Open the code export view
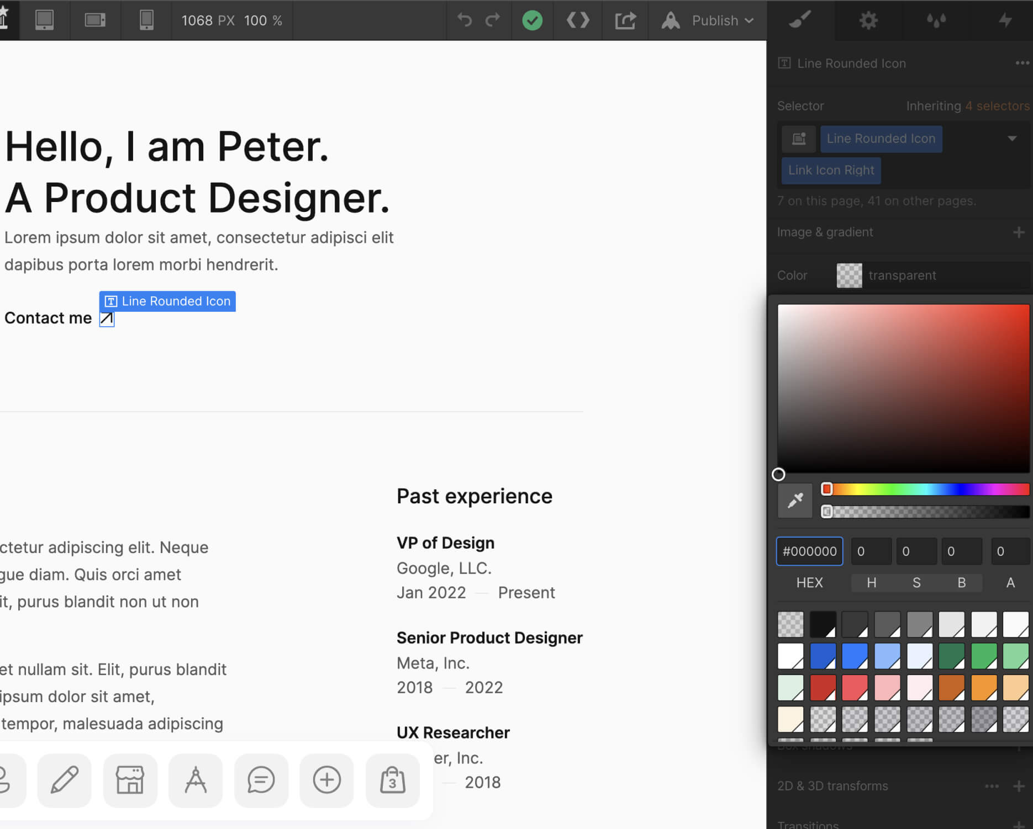 click(578, 20)
